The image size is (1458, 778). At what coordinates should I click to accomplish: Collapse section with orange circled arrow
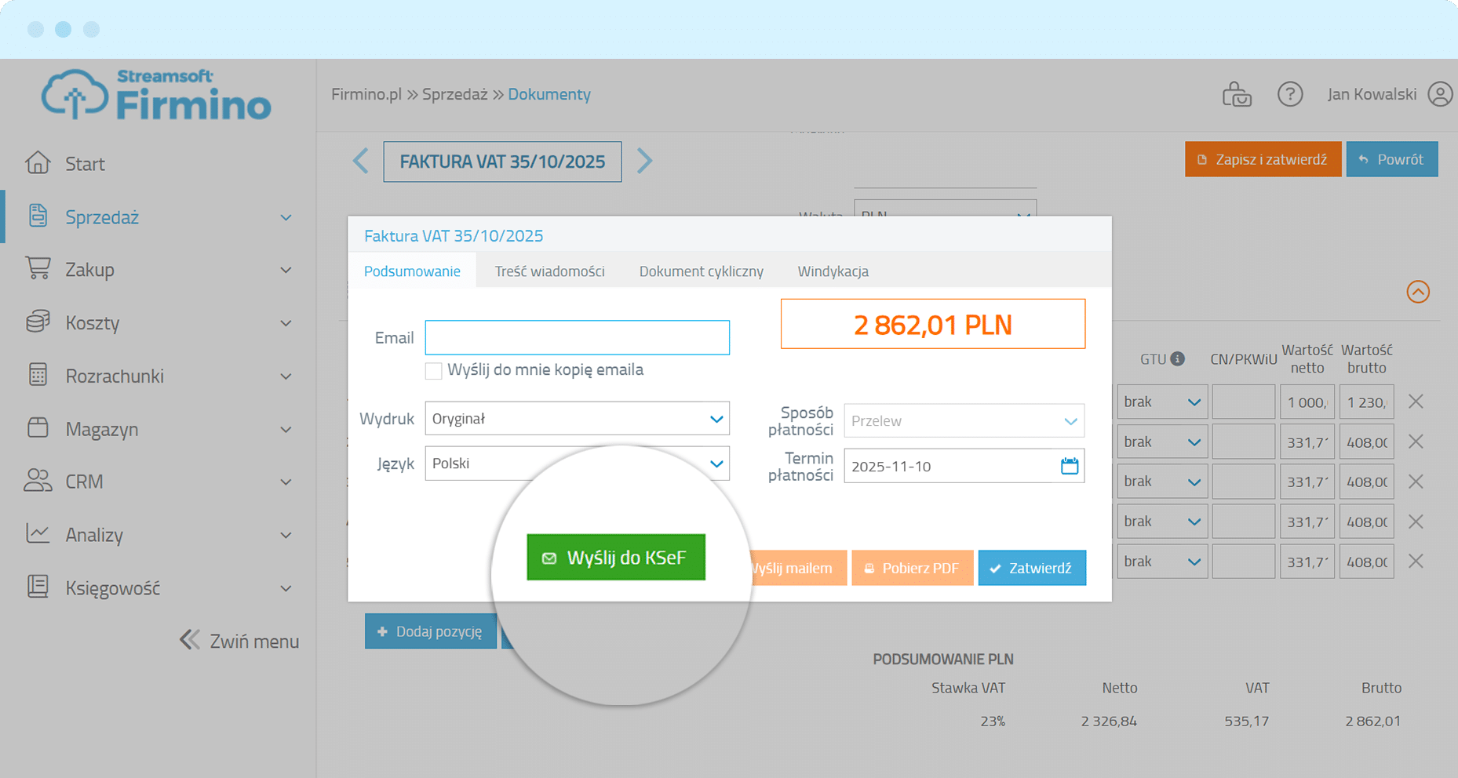coord(1417,292)
